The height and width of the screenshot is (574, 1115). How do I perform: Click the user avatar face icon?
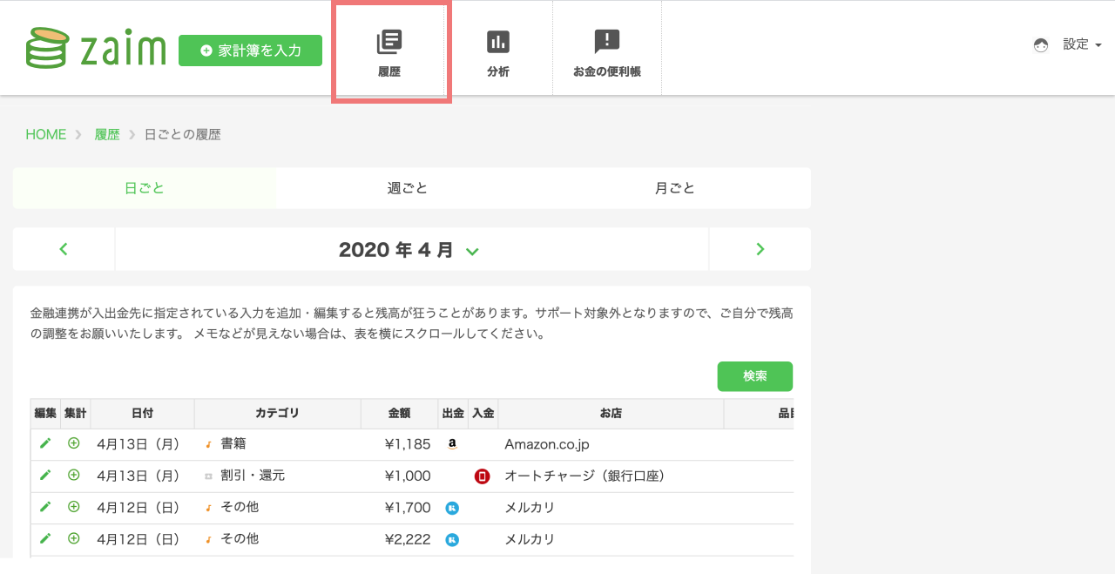click(x=1041, y=45)
